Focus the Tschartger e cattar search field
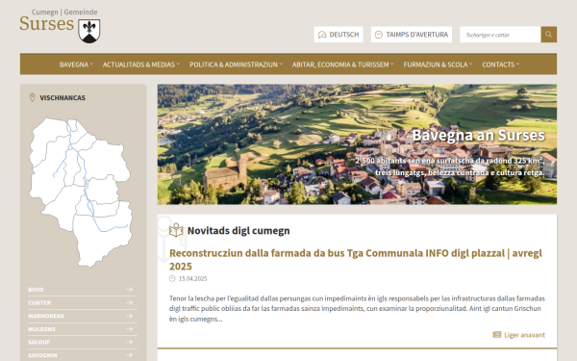The height and width of the screenshot is (361, 577). [500, 35]
